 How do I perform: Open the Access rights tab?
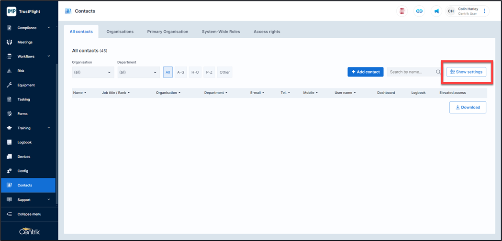pyautogui.click(x=267, y=32)
